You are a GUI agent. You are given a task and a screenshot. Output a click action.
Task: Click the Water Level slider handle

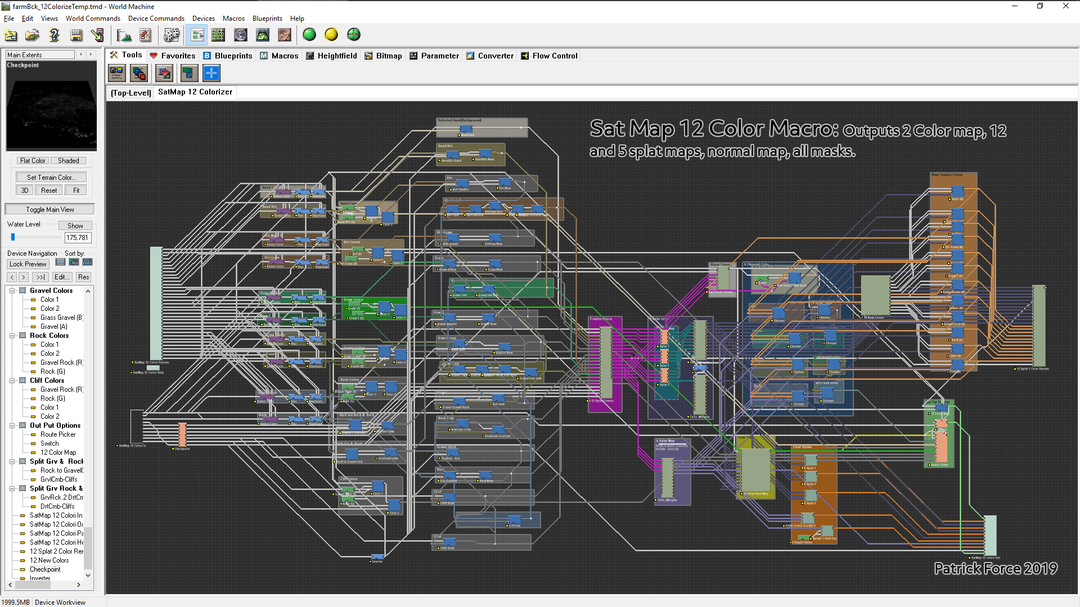[13, 237]
